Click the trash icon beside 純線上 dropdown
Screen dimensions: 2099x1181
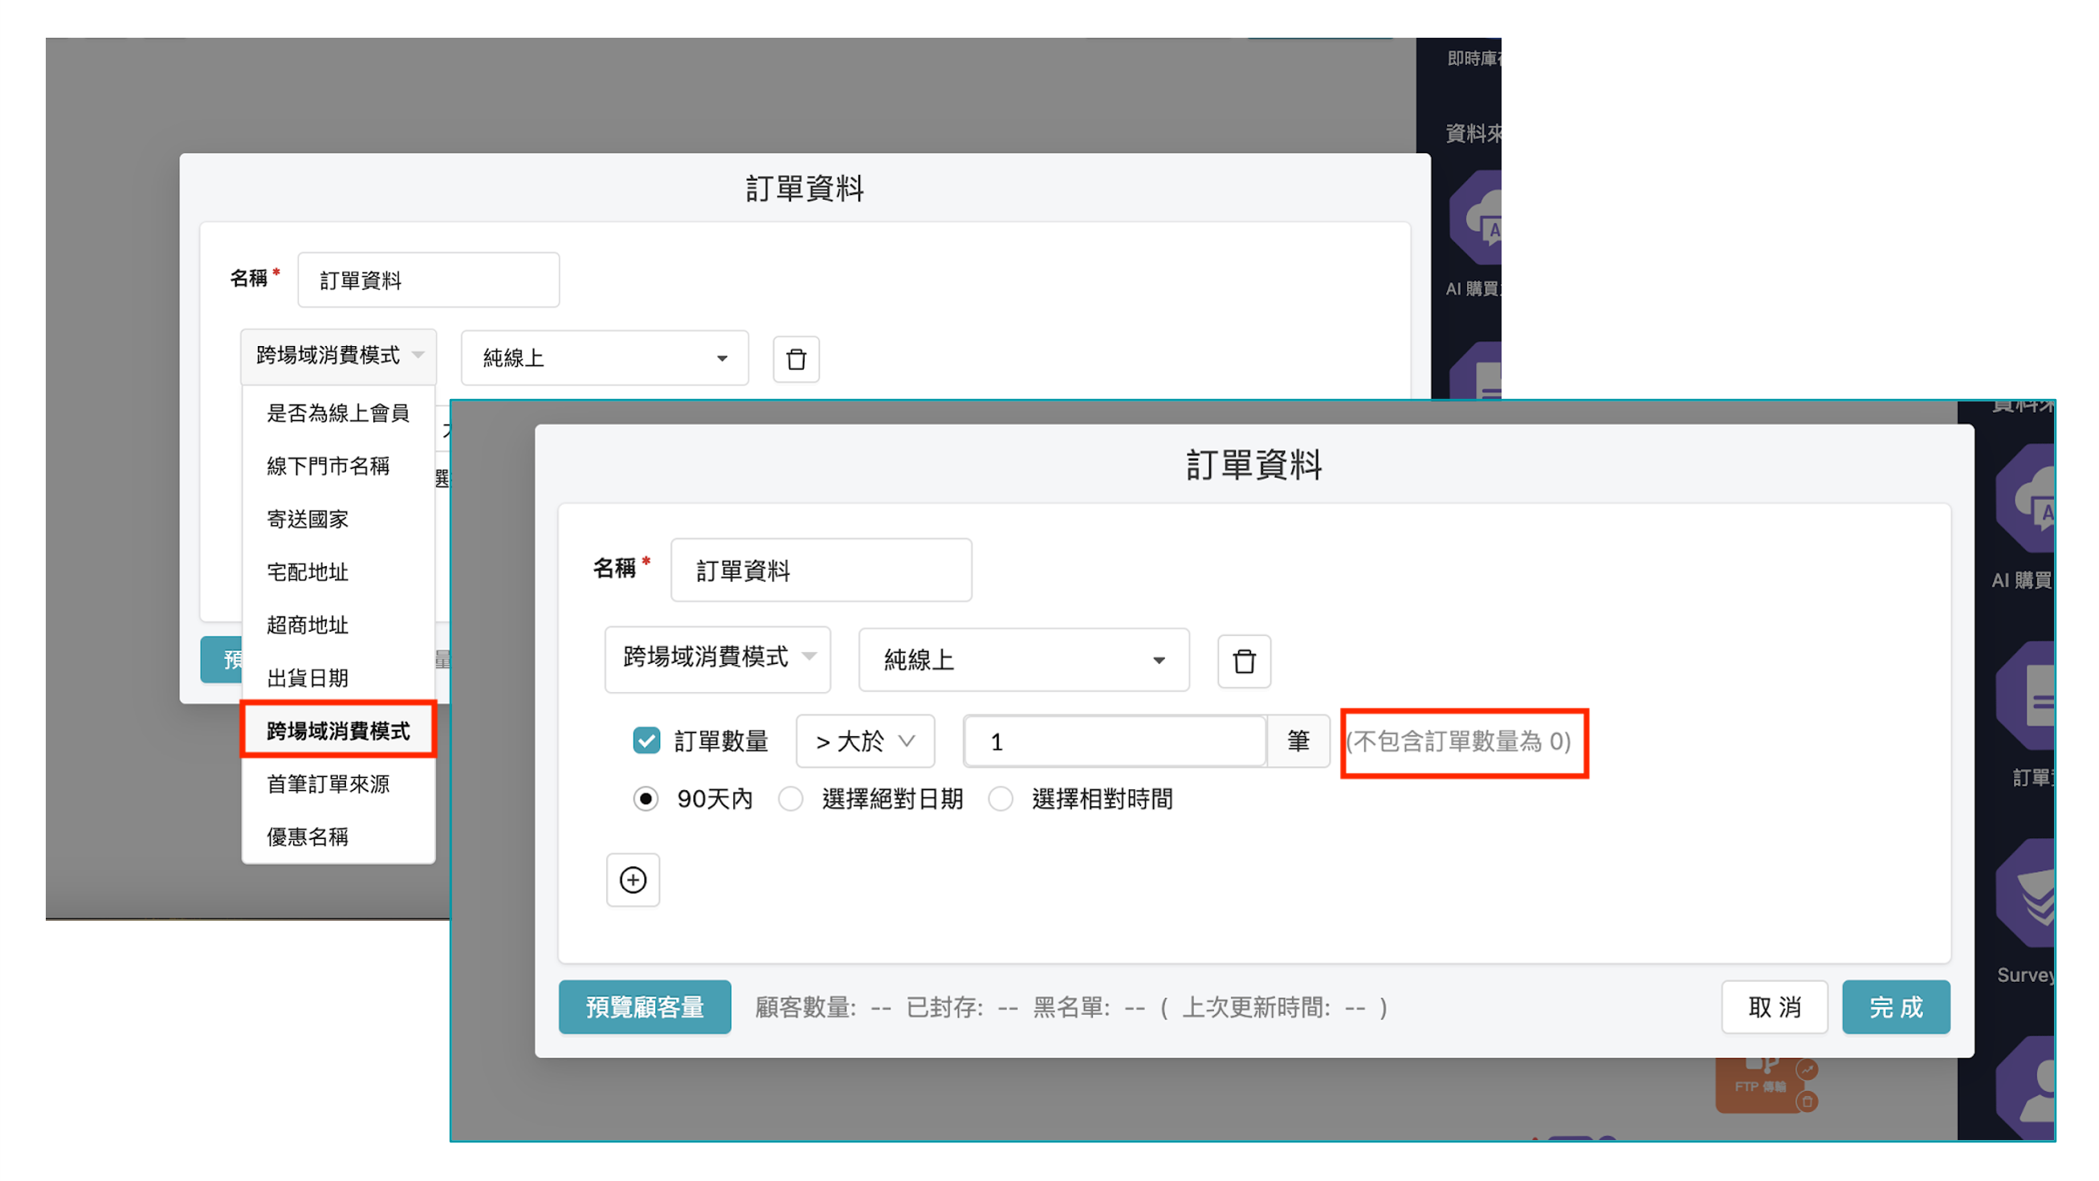[1244, 662]
